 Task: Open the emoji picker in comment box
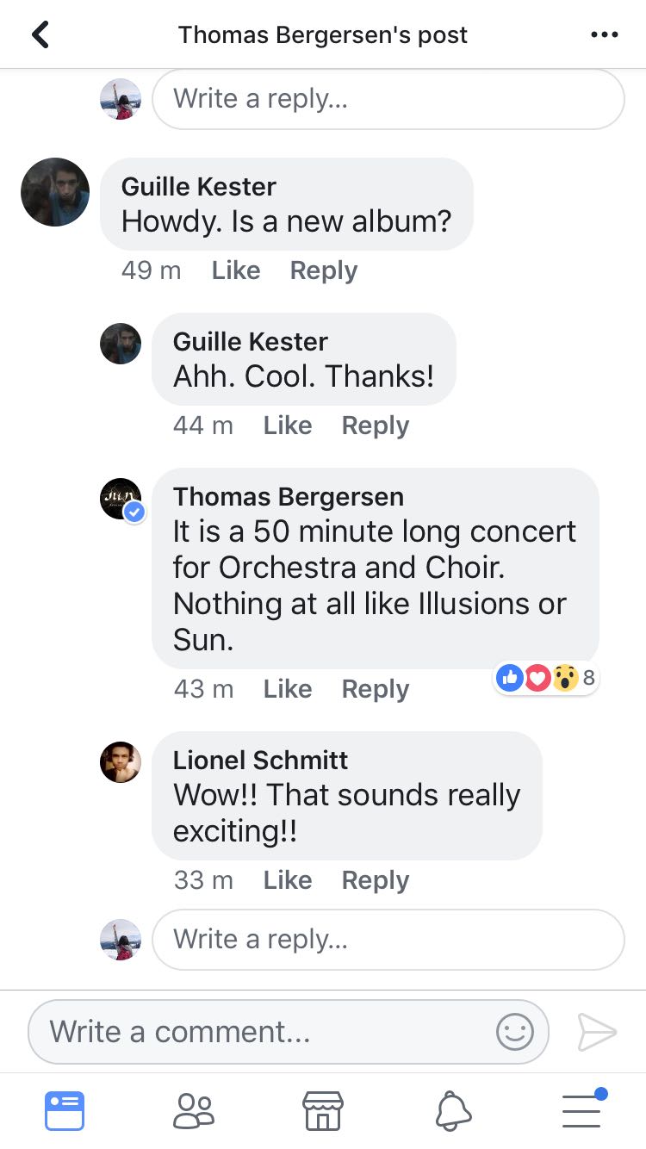514,1032
